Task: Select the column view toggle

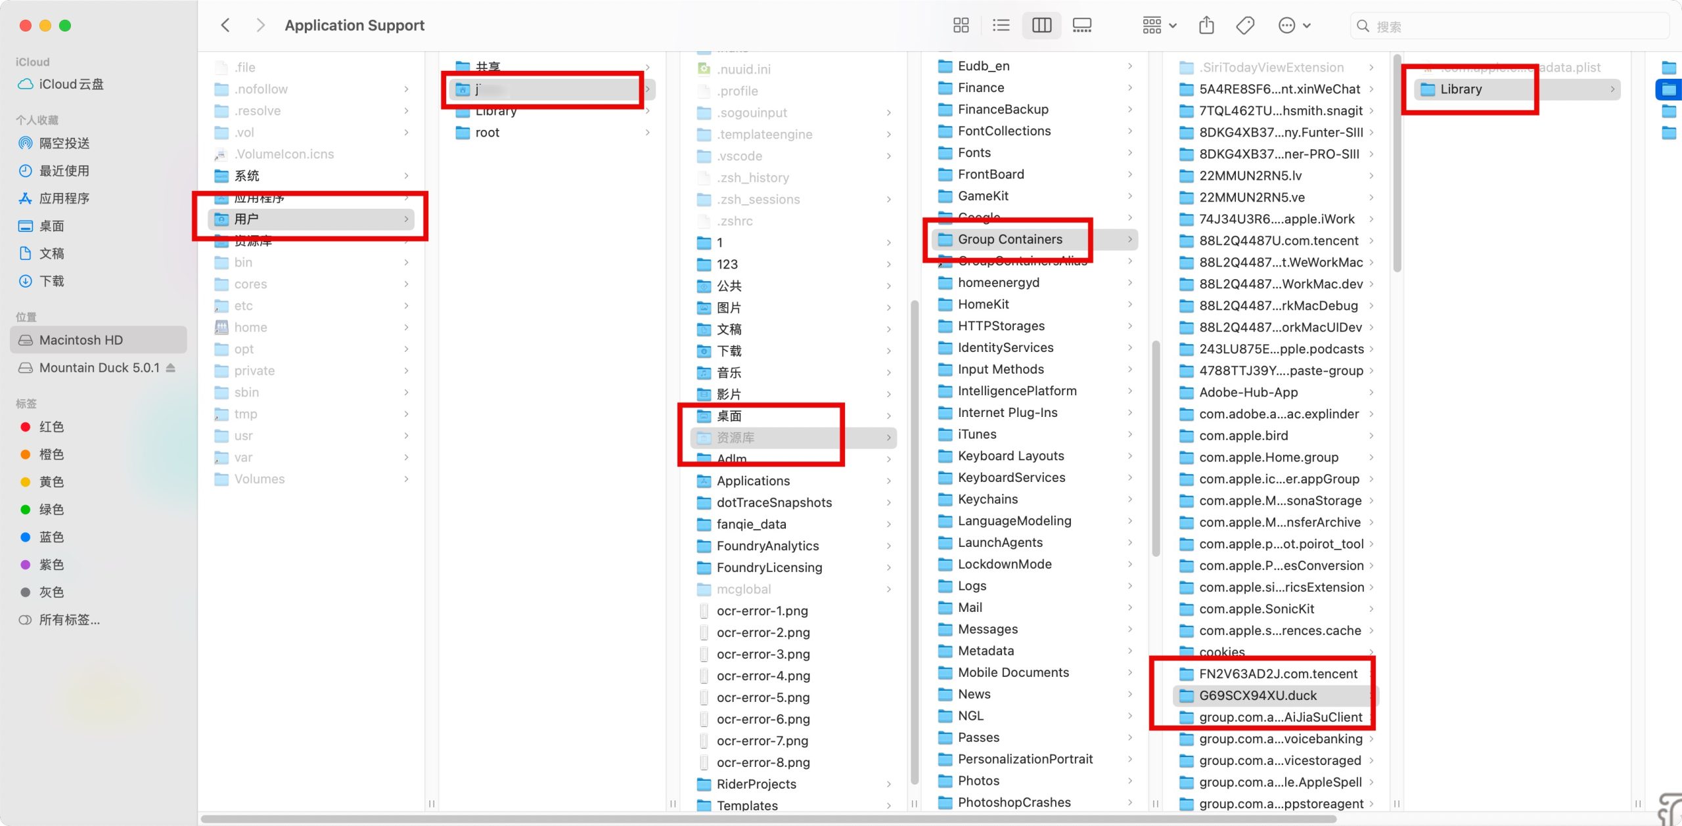Action: coord(1041,26)
